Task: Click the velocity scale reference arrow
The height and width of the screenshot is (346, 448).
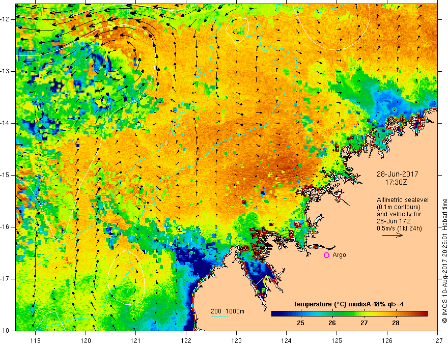Action: [393, 235]
